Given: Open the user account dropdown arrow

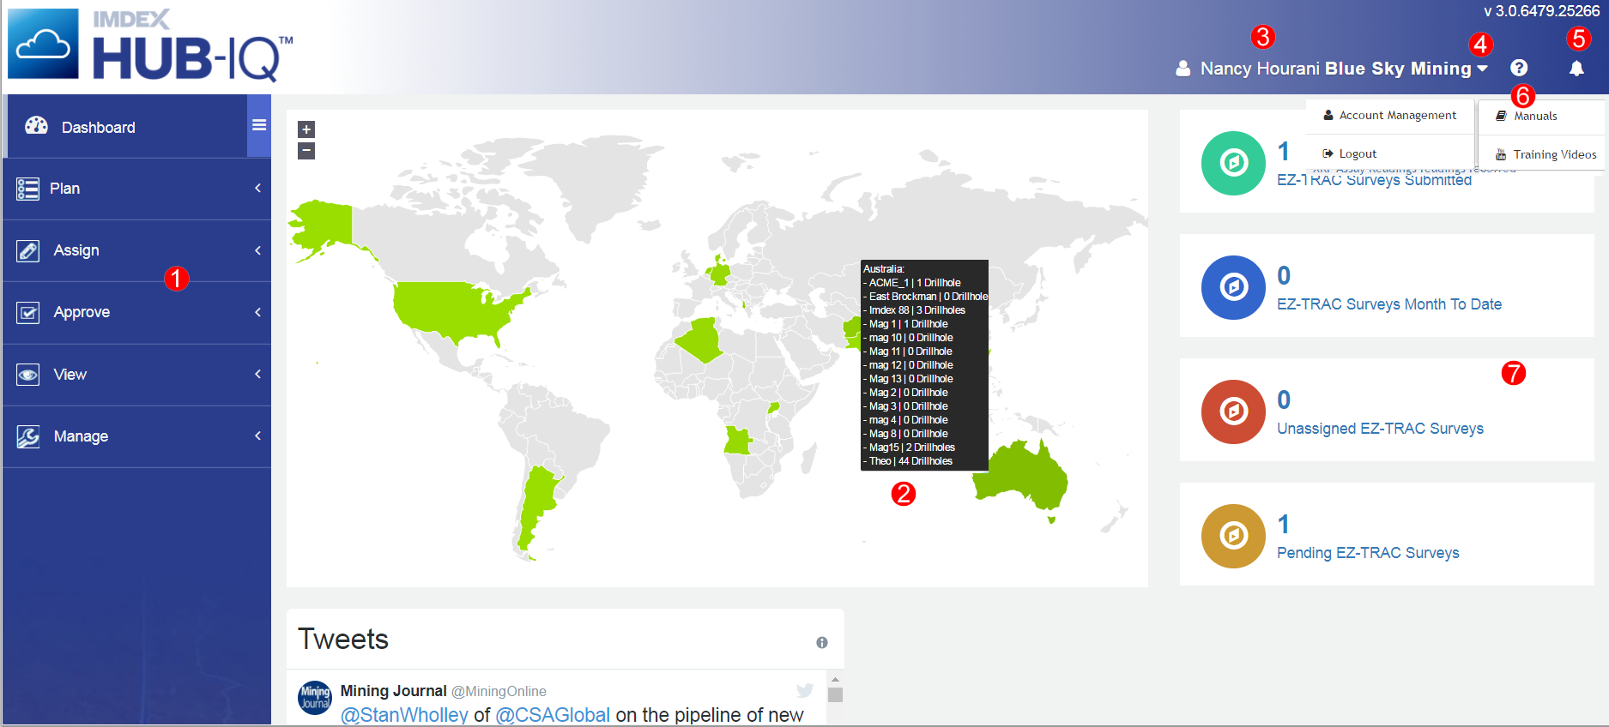Looking at the screenshot, I should tap(1482, 69).
